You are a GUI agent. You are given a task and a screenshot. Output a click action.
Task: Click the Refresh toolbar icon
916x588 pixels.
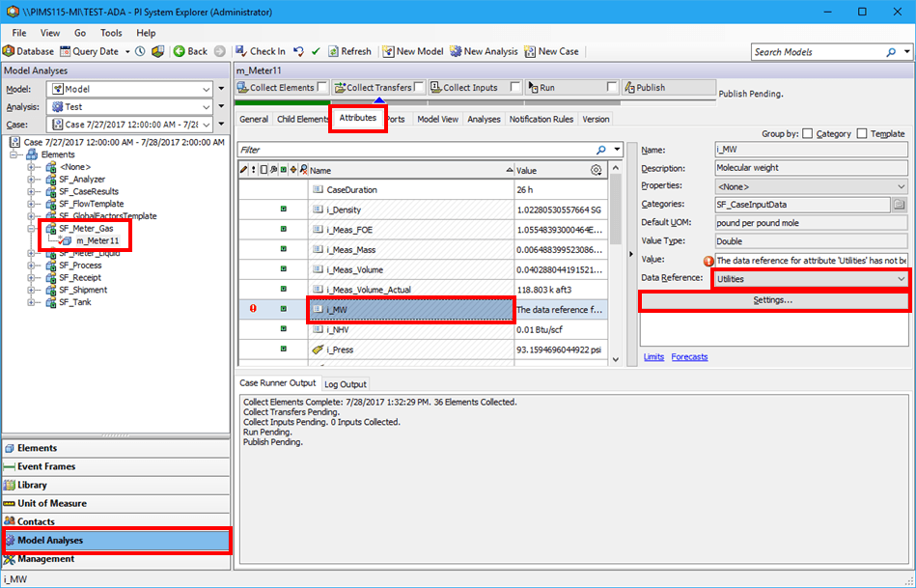(x=331, y=51)
